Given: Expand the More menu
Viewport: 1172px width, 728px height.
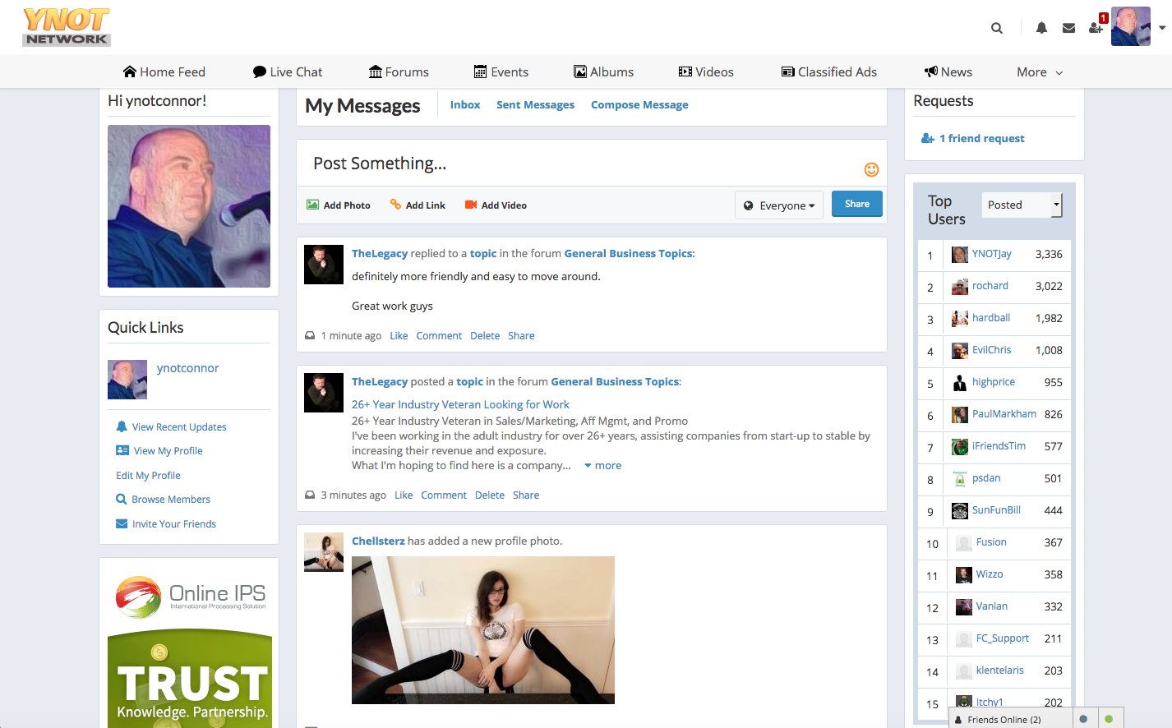Looking at the screenshot, I should click(x=1040, y=71).
